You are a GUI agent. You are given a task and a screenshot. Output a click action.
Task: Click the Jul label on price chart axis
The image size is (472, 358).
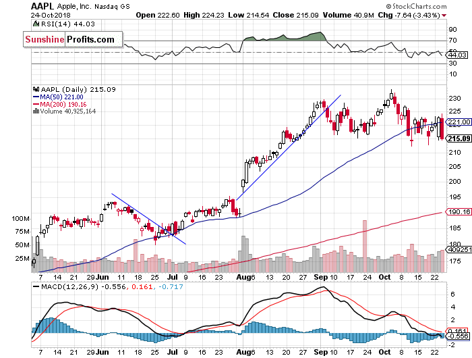click(173, 277)
